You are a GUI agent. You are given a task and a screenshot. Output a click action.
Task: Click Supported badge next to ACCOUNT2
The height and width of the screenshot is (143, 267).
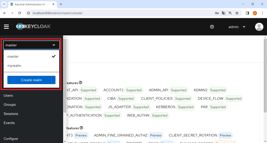(x=134, y=90)
